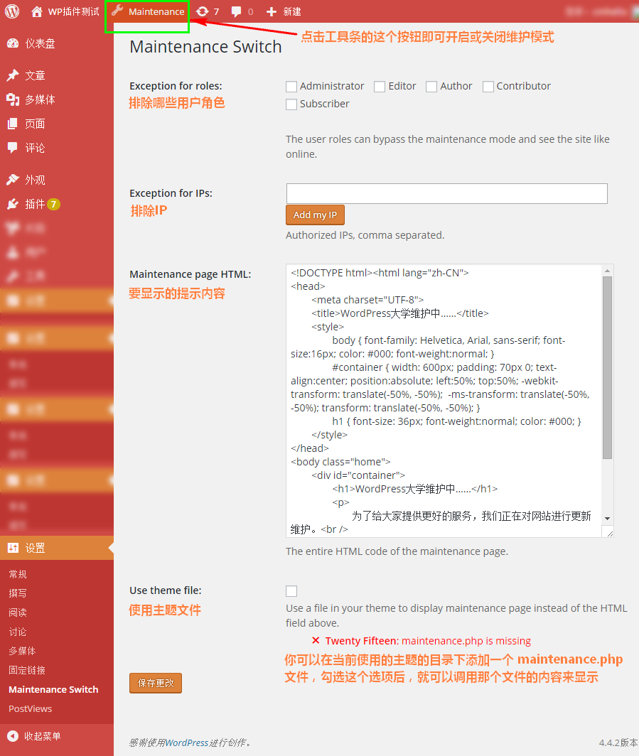Go to 固定链接 settings submenu
Viewport: 639px width, 756px height.
click(27, 670)
